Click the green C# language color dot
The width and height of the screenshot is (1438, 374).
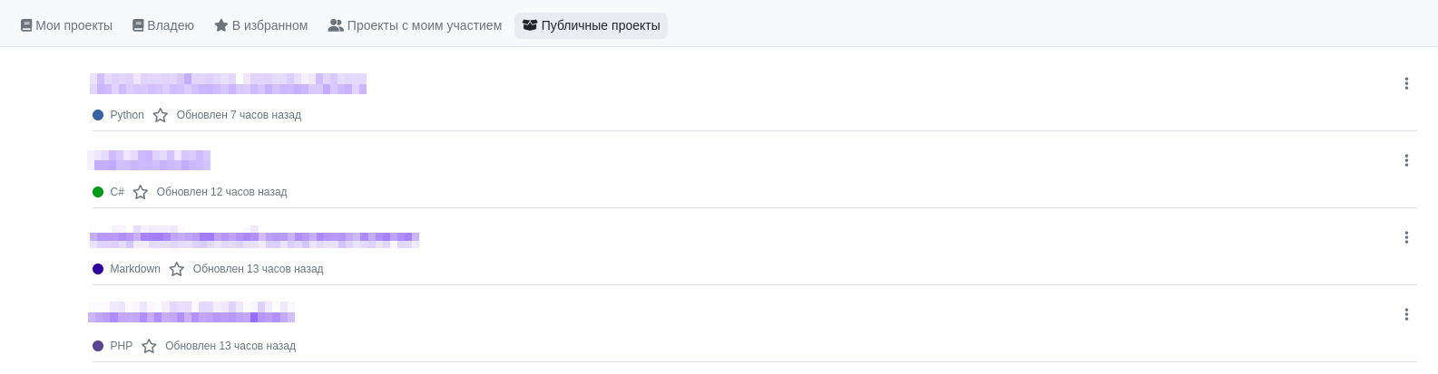pyautogui.click(x=98, y=192)
